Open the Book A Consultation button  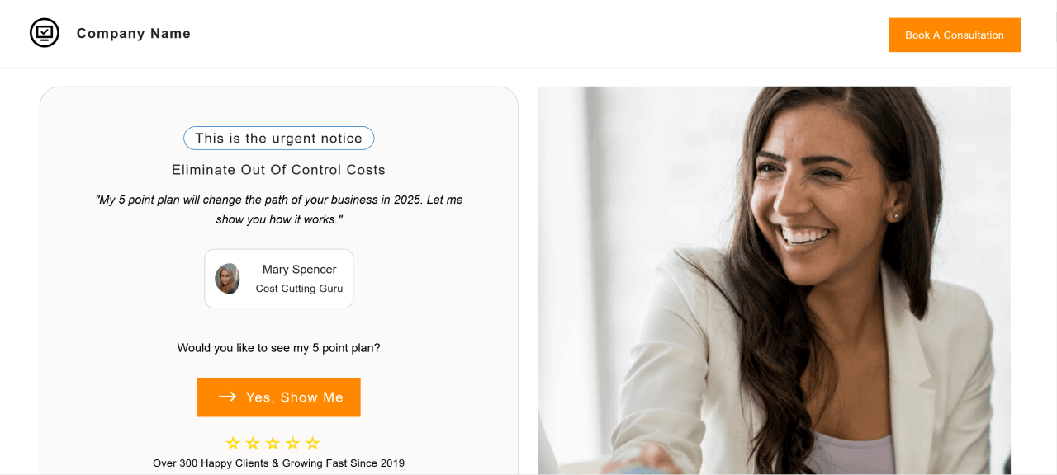coord(955,35)
